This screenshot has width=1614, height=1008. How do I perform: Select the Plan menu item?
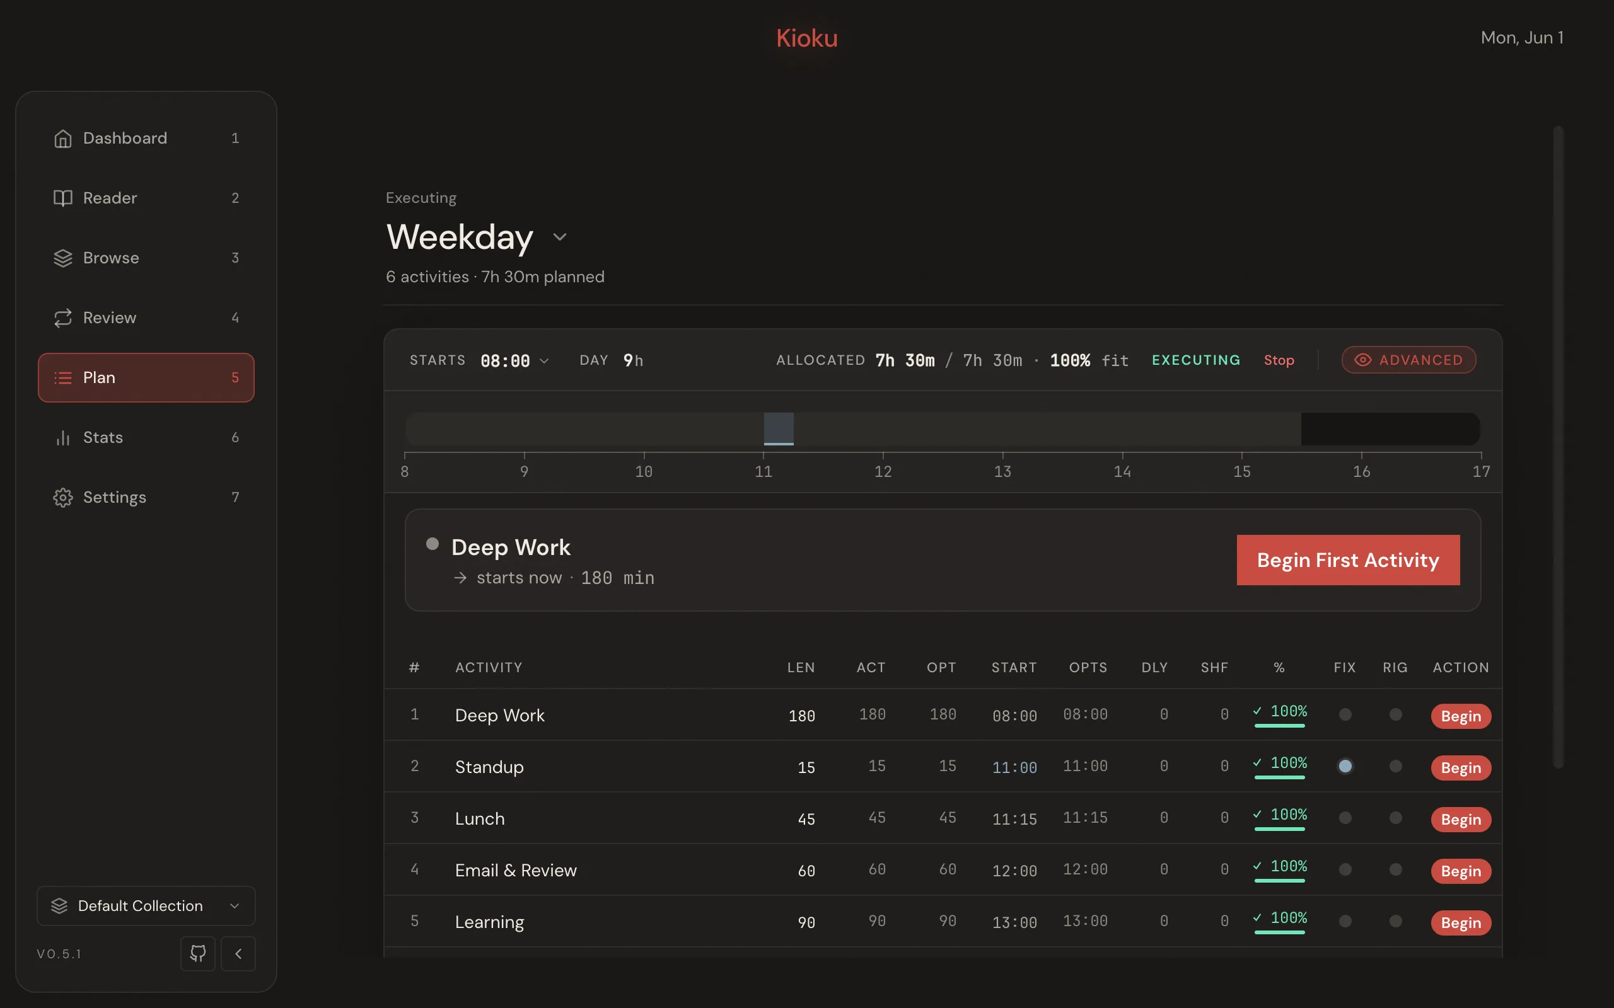(146, 377)
